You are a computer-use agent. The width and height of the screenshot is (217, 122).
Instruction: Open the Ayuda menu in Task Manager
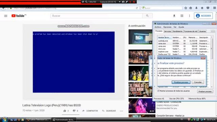[181, 27]
